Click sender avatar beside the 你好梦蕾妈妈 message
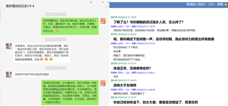 pos(103,21)
